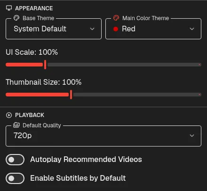Open the Default Quality dropdown showing 720p
The image size is (207, 191).
coord(103,136)
